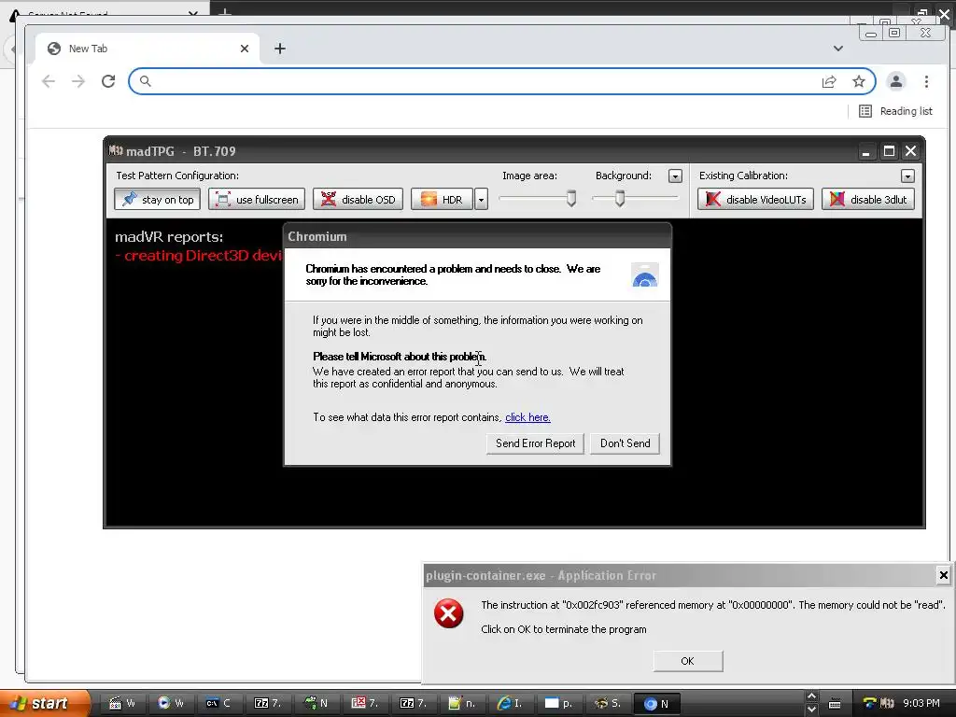Click the Background slider handle

pos(620,198)
